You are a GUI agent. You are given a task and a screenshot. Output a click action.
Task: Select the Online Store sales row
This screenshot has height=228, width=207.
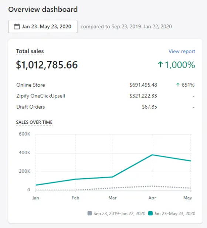click(105, 85)
